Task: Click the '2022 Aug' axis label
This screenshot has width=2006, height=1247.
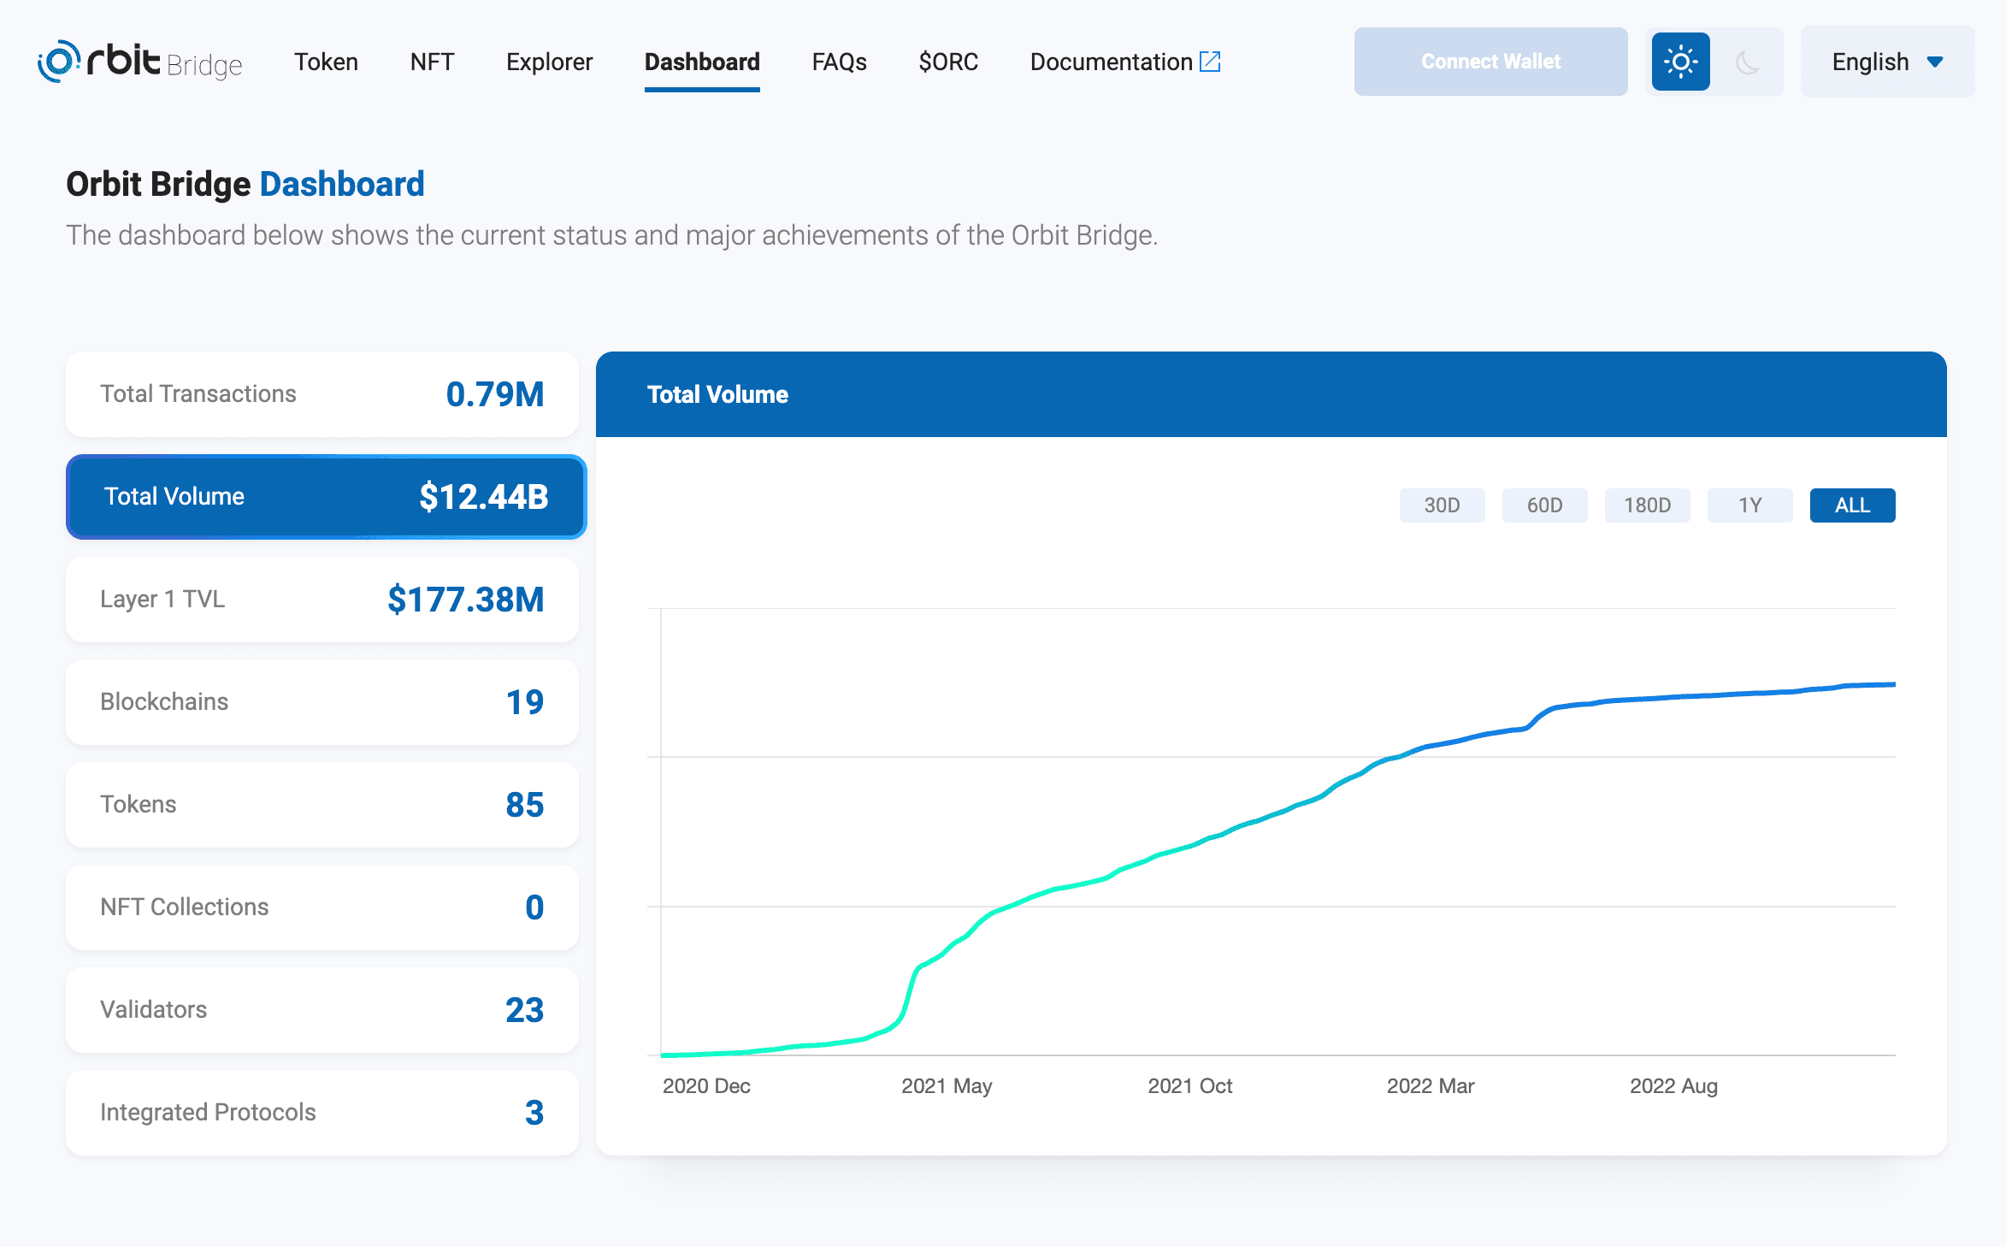Action: pos(1673,1086)
